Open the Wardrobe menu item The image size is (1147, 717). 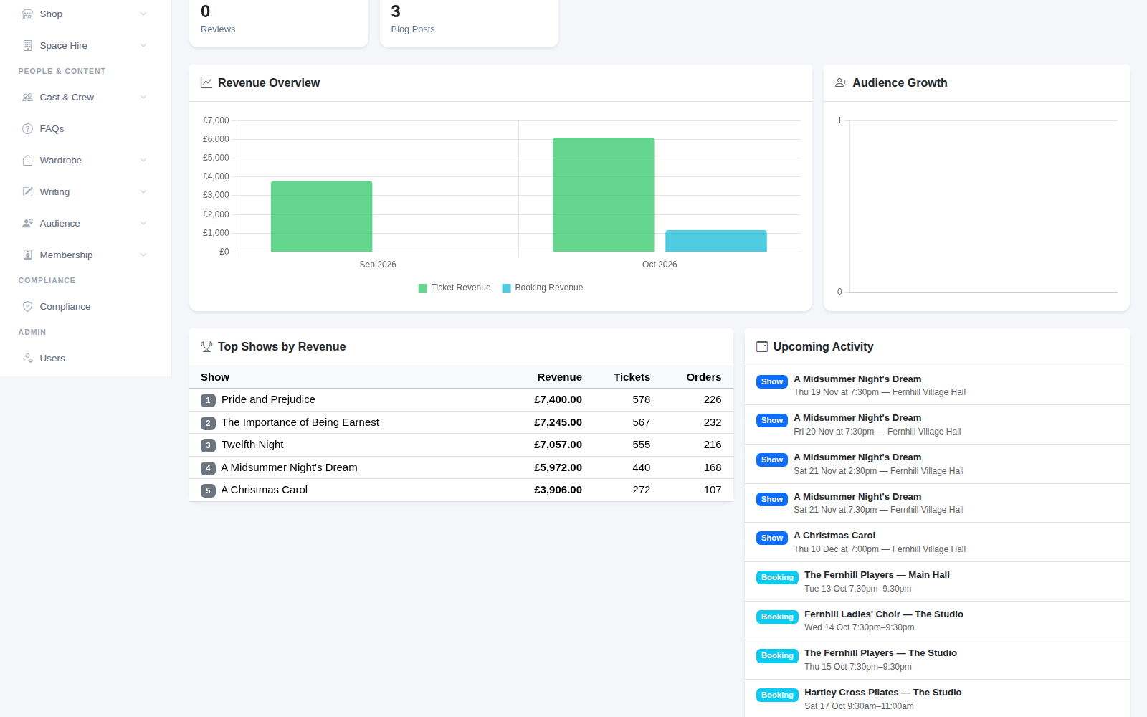click(85, 161)
